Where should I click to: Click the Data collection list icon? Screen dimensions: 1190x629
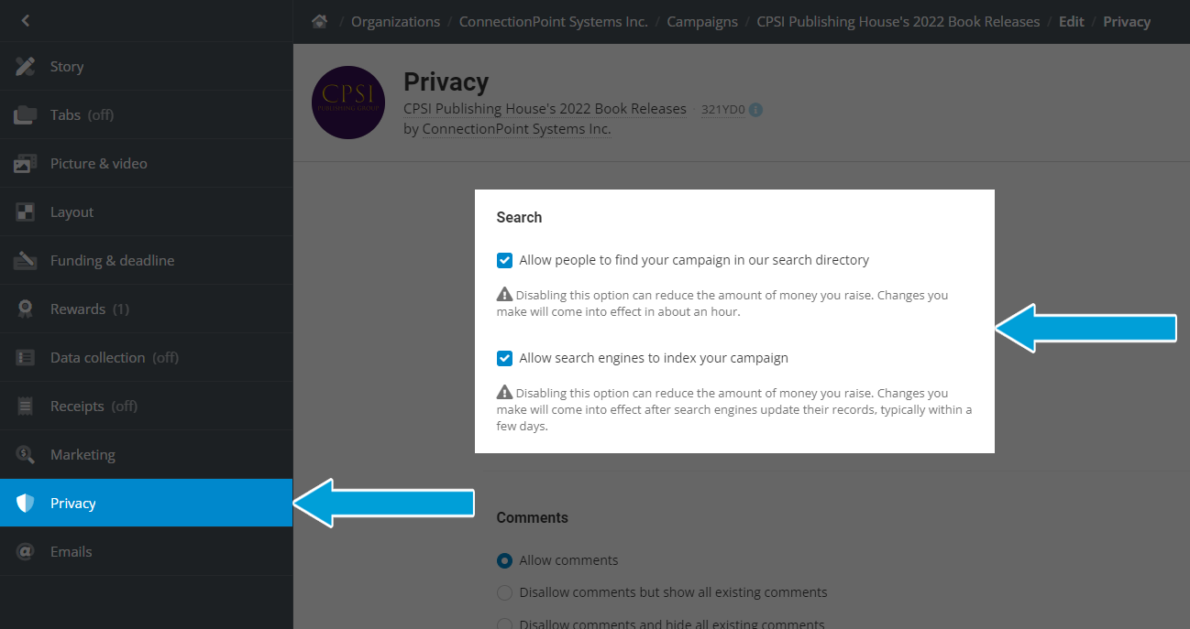(25, 357)
